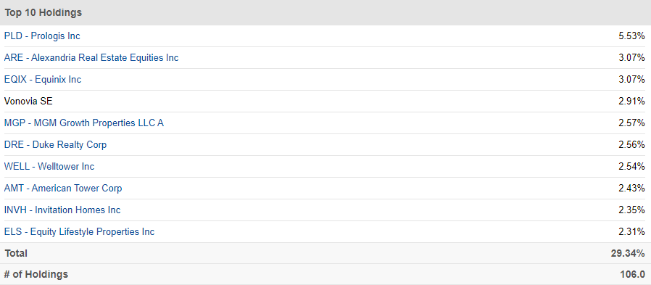Click the 2.43% American Tower weight
Image resolution: width=651 pixels, height=285 pixels.
(x=631, y=189)
